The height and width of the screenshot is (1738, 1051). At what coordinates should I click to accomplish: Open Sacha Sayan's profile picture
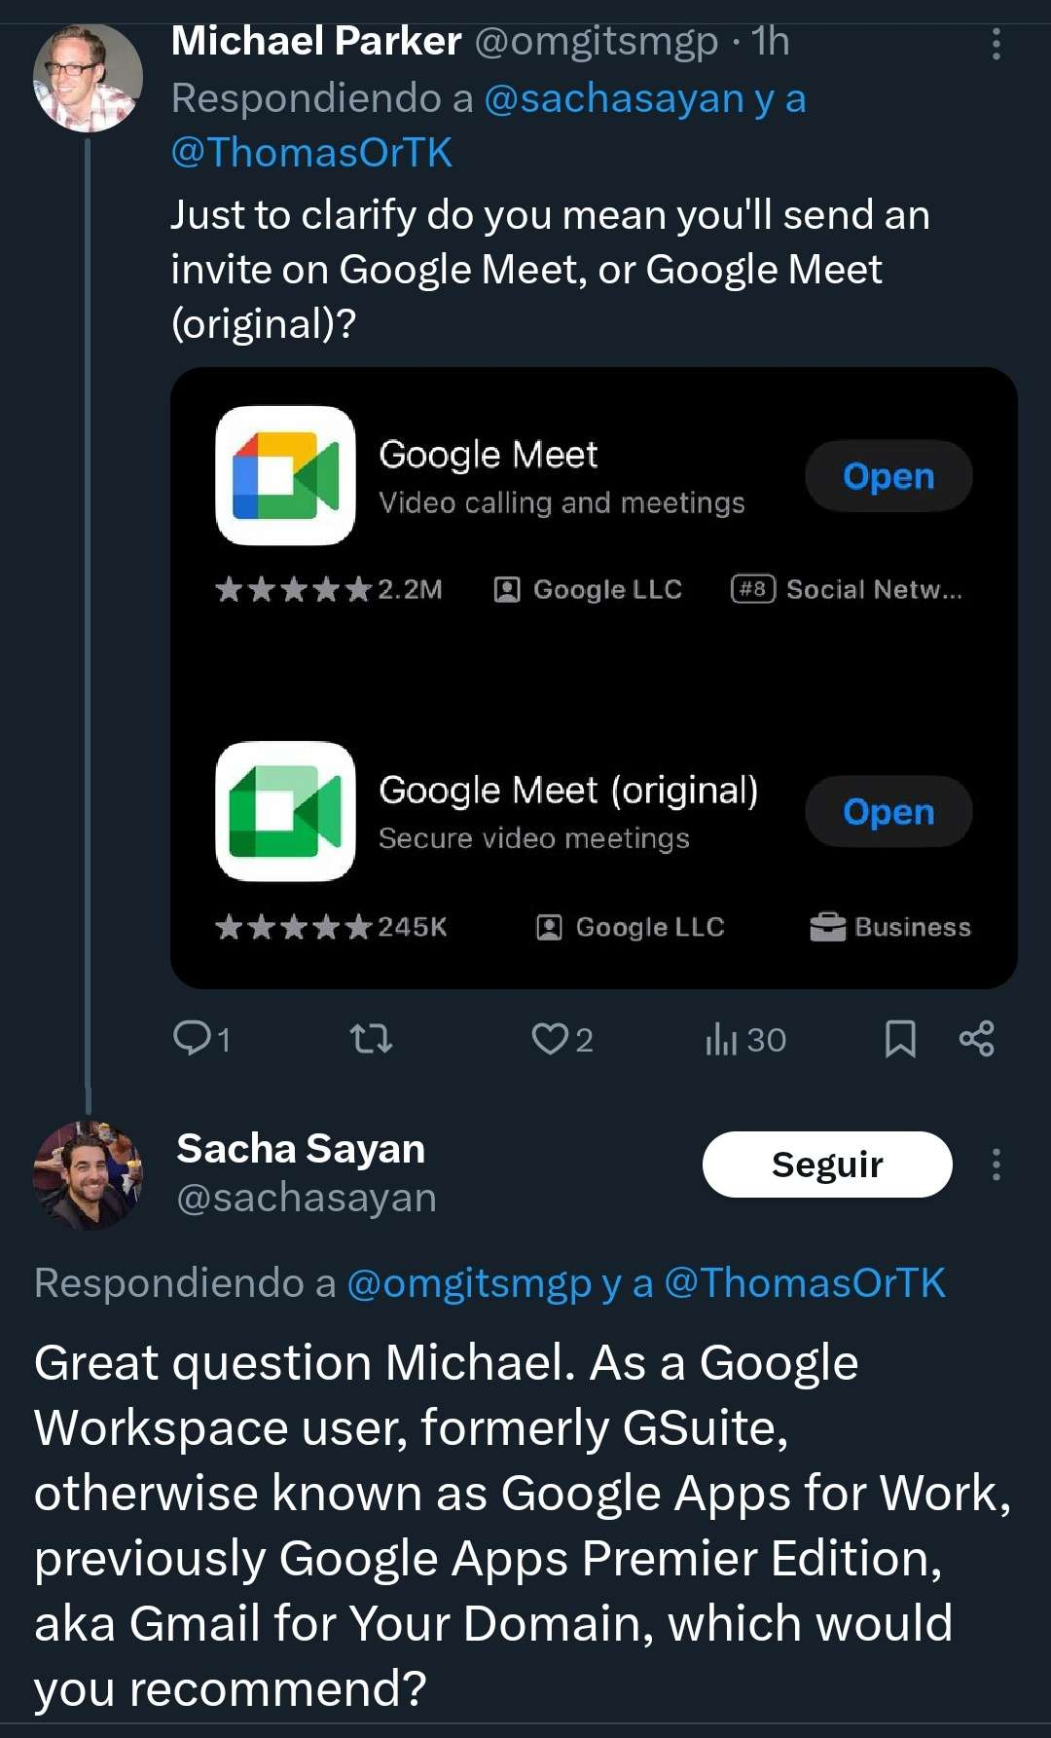coord(88,1175)
